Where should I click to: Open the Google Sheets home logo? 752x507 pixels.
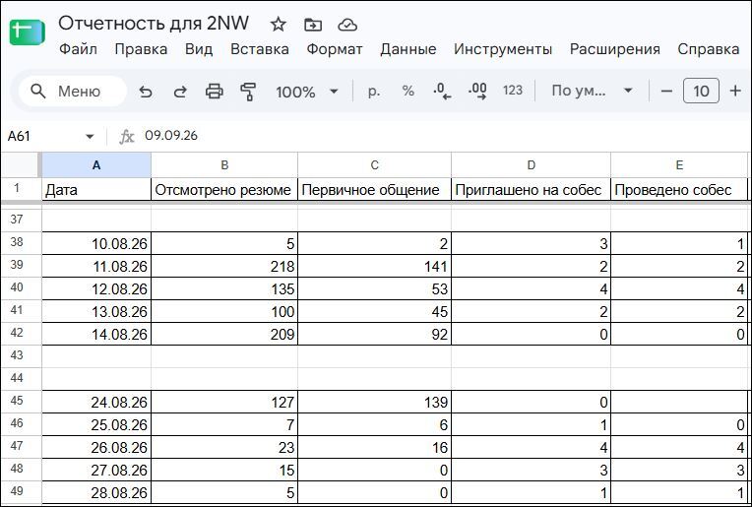click(x=28, y=32)
